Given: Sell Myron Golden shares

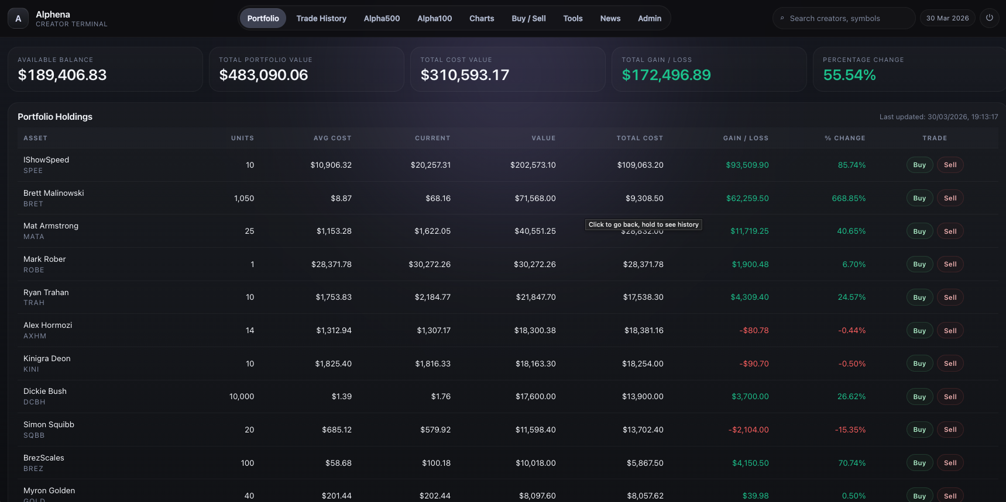Looking at the screenshot, I should click(950, 496).
